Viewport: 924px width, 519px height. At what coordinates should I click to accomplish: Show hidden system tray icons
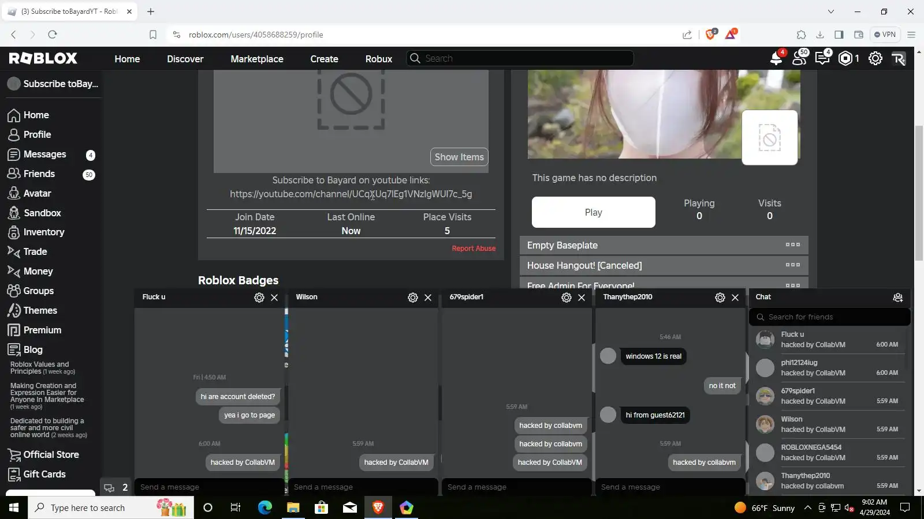pyautogui.click(x=808, y=508)
